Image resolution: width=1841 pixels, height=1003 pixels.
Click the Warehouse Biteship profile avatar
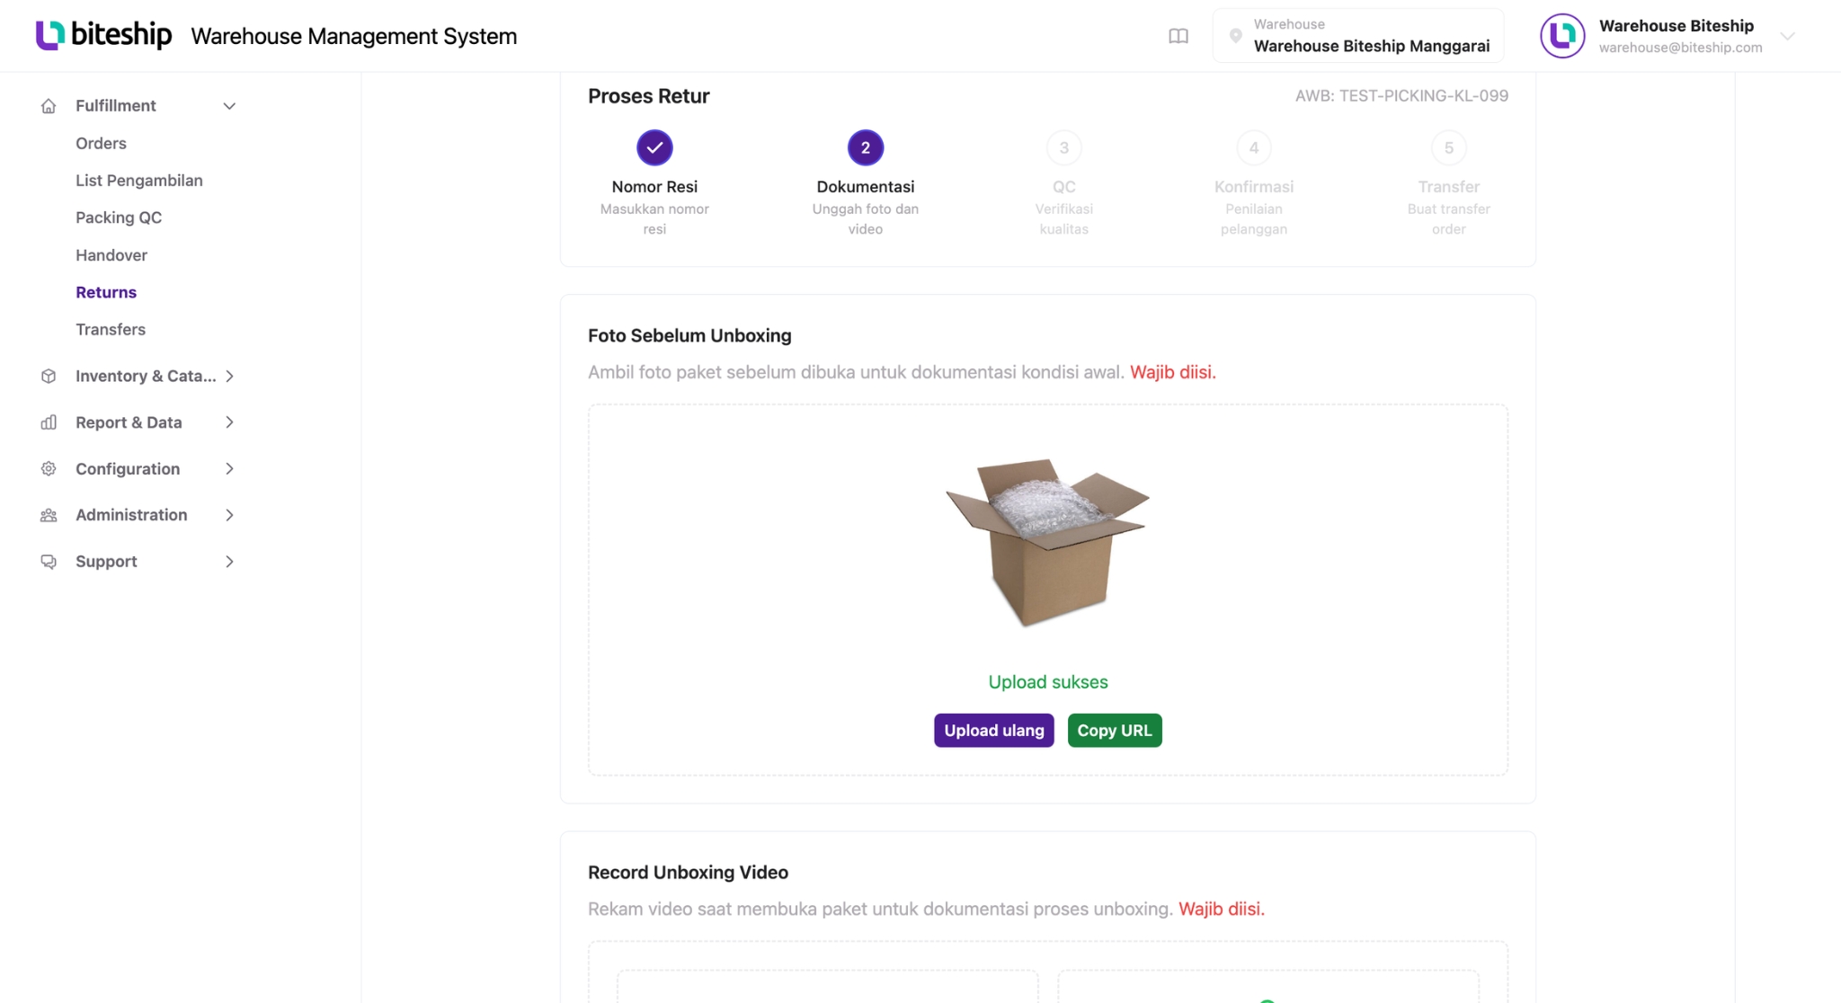(x=1562, y=36)
